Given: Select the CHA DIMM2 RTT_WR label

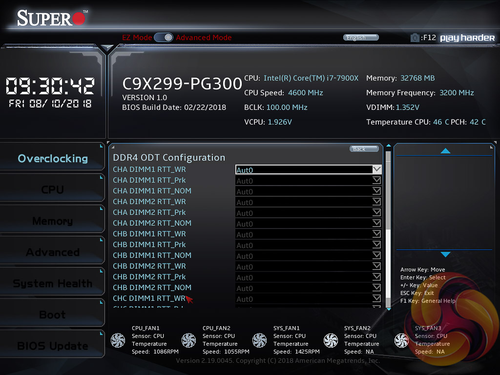Looking at the screenshot, I should (149, 202).
